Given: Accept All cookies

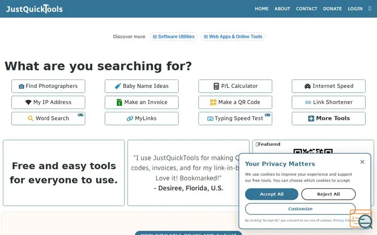Looking at the screenshot, I should pyautogui.click(x=271, y=194).
